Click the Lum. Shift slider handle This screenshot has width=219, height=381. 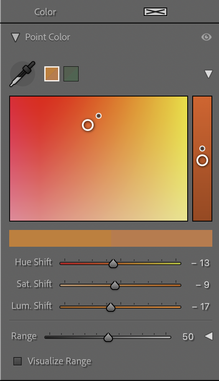(111, 307)
